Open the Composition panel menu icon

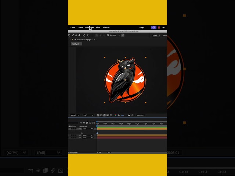coord(94,40)
